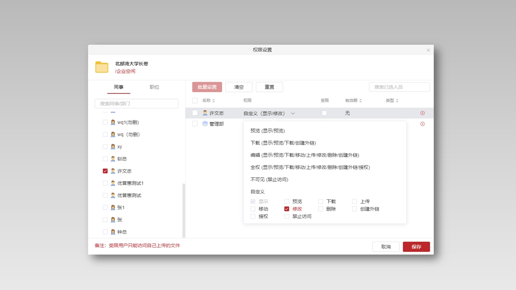Image resolution: width=516 pixels, height=290 pixels.
Task: Click the 搜索已选人员 search field
Action: tap(399, 87)
